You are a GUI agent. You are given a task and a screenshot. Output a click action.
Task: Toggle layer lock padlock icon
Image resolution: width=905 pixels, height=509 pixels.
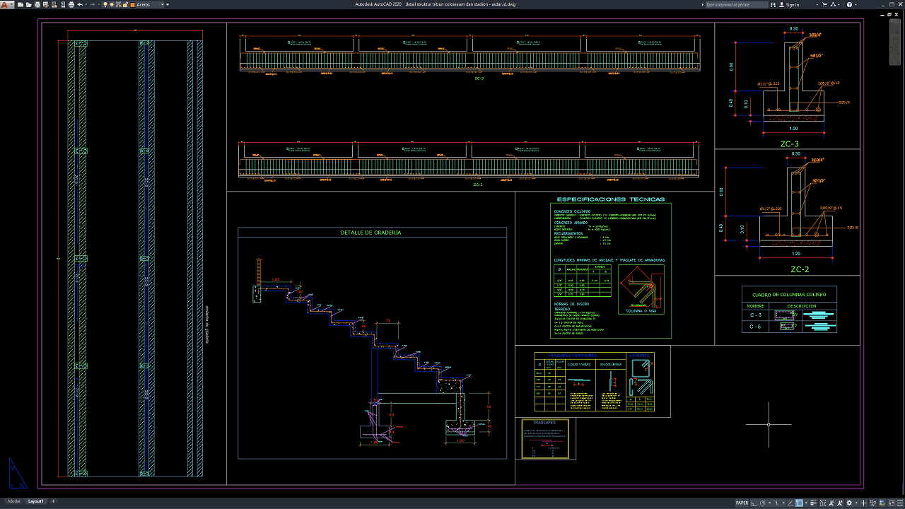pyautogui.click(x=125, y=4)
